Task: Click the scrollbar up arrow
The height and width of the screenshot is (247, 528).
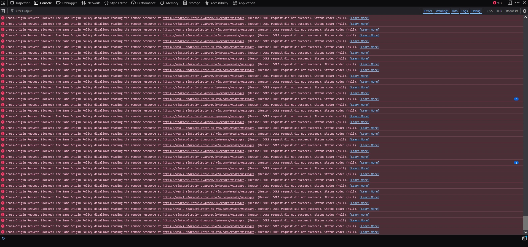Action: 526,17
